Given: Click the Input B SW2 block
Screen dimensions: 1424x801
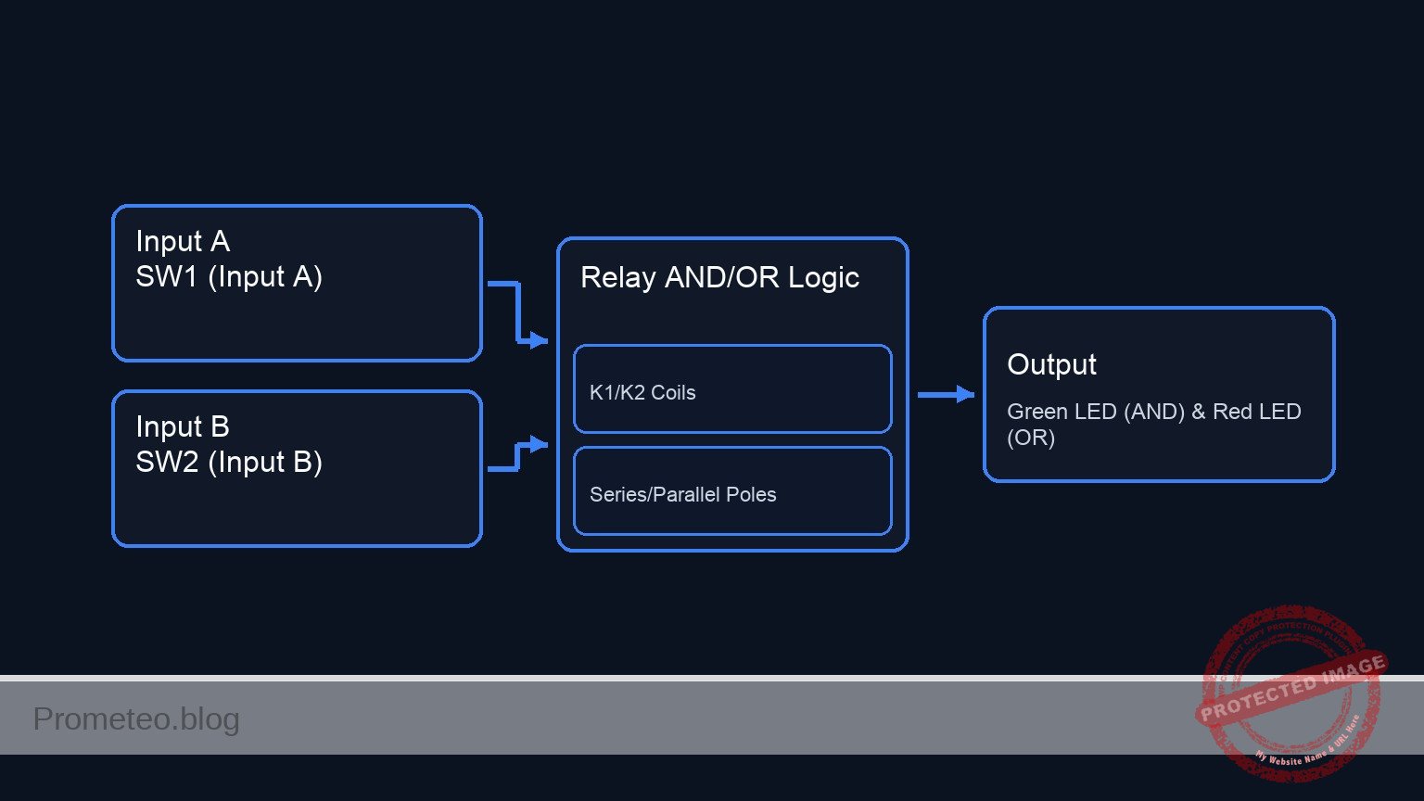Looking at the screenshot, I should click(x=297, y=468).
